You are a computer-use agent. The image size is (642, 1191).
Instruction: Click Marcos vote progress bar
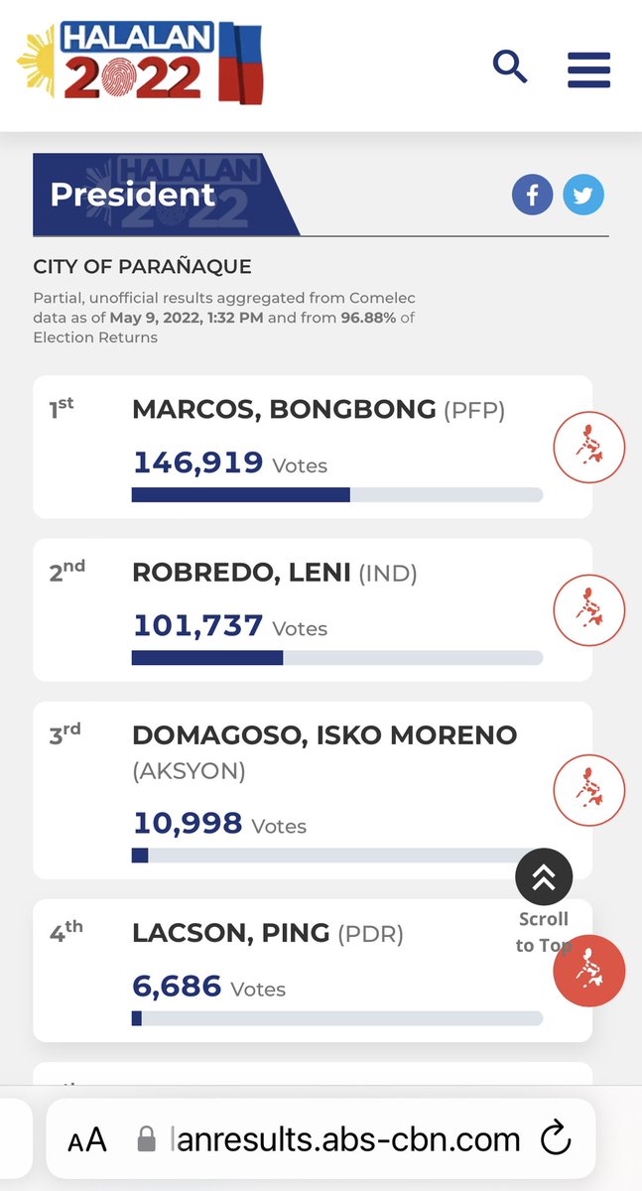[x=337, y=494]
